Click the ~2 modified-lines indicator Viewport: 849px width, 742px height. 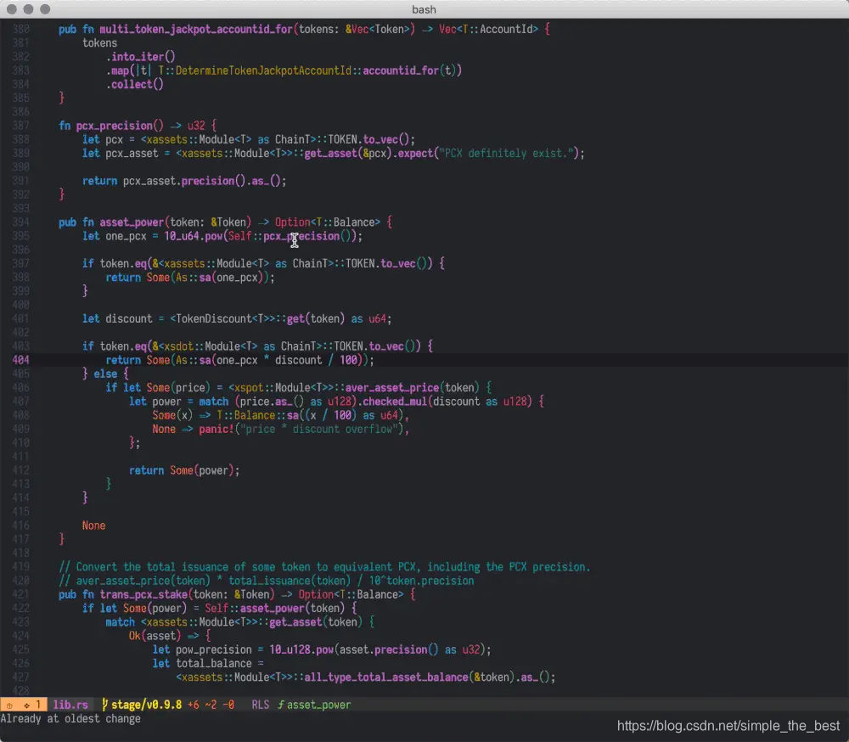tap(211, 705)
